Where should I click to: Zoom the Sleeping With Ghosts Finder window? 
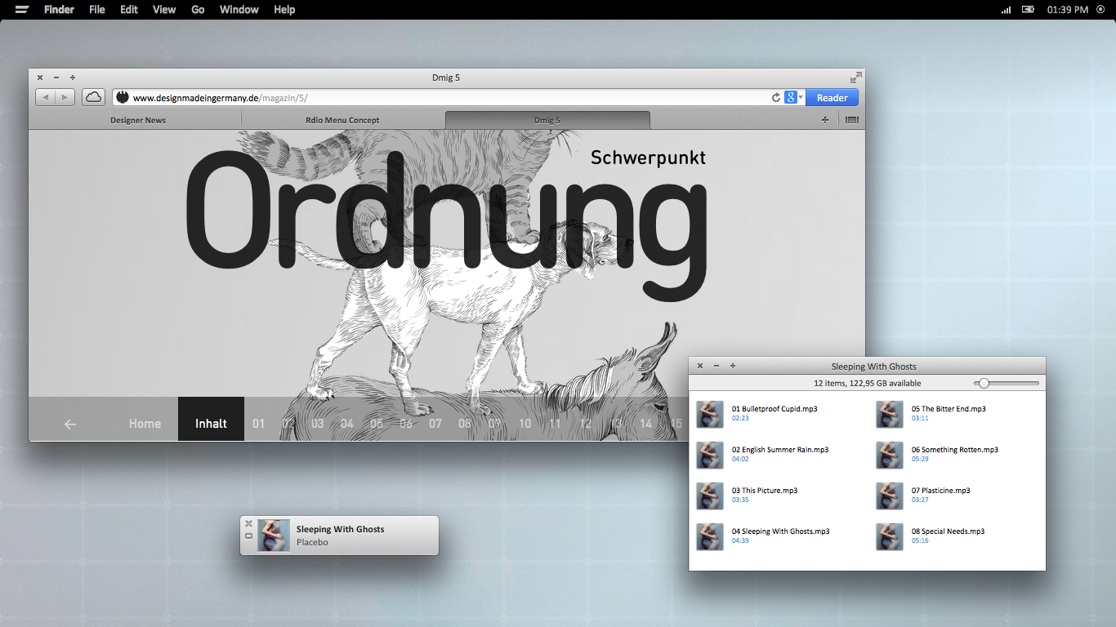tap(733, 366)
